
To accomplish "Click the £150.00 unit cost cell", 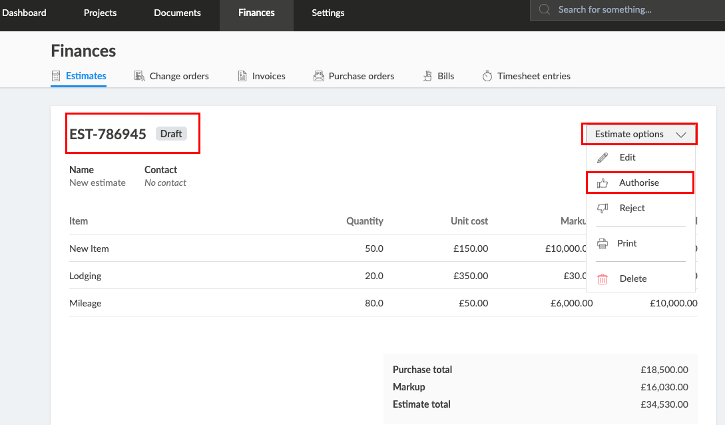I will pos(471,248).
